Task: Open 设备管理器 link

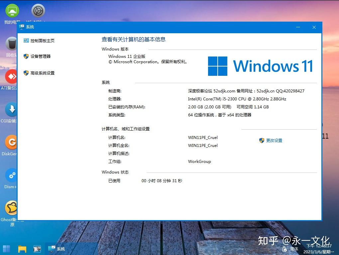Action: point(41,57)
